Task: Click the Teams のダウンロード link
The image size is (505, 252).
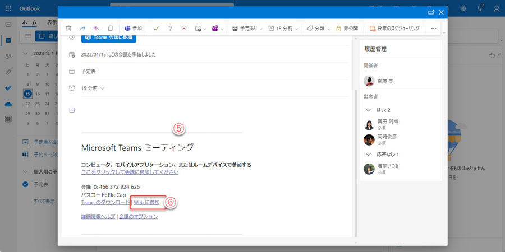Action: (106, 203)
